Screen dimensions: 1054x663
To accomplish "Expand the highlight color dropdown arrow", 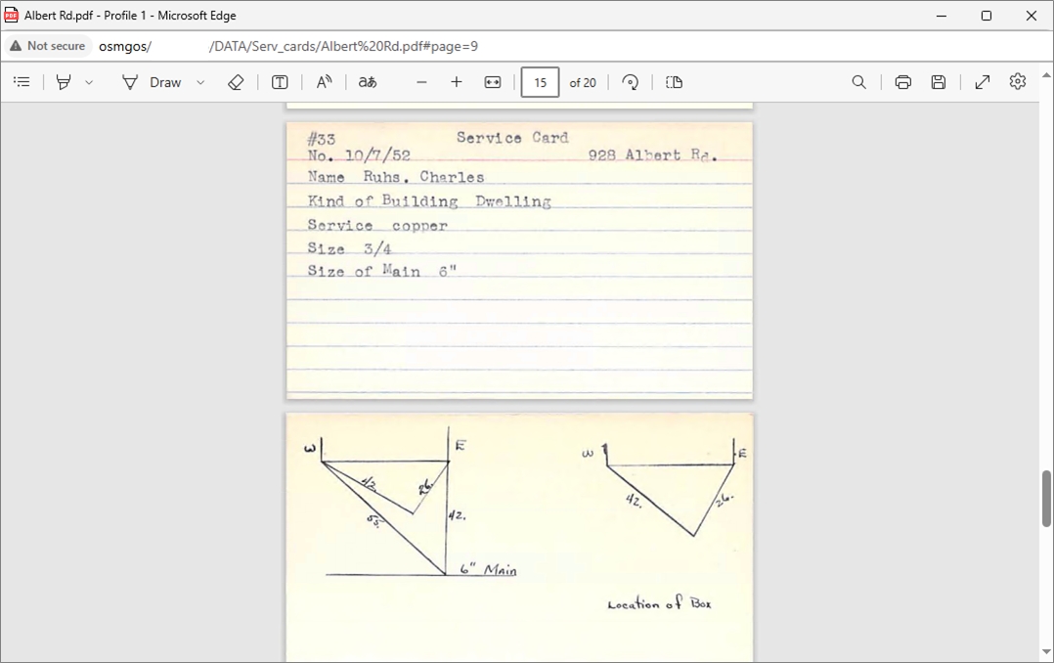I will click(89, 82).
